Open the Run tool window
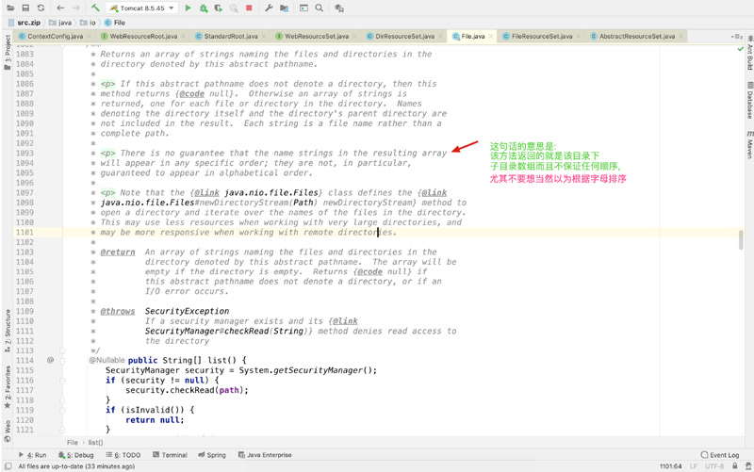The width and height of the screenshot is (754, 472). 32,455
